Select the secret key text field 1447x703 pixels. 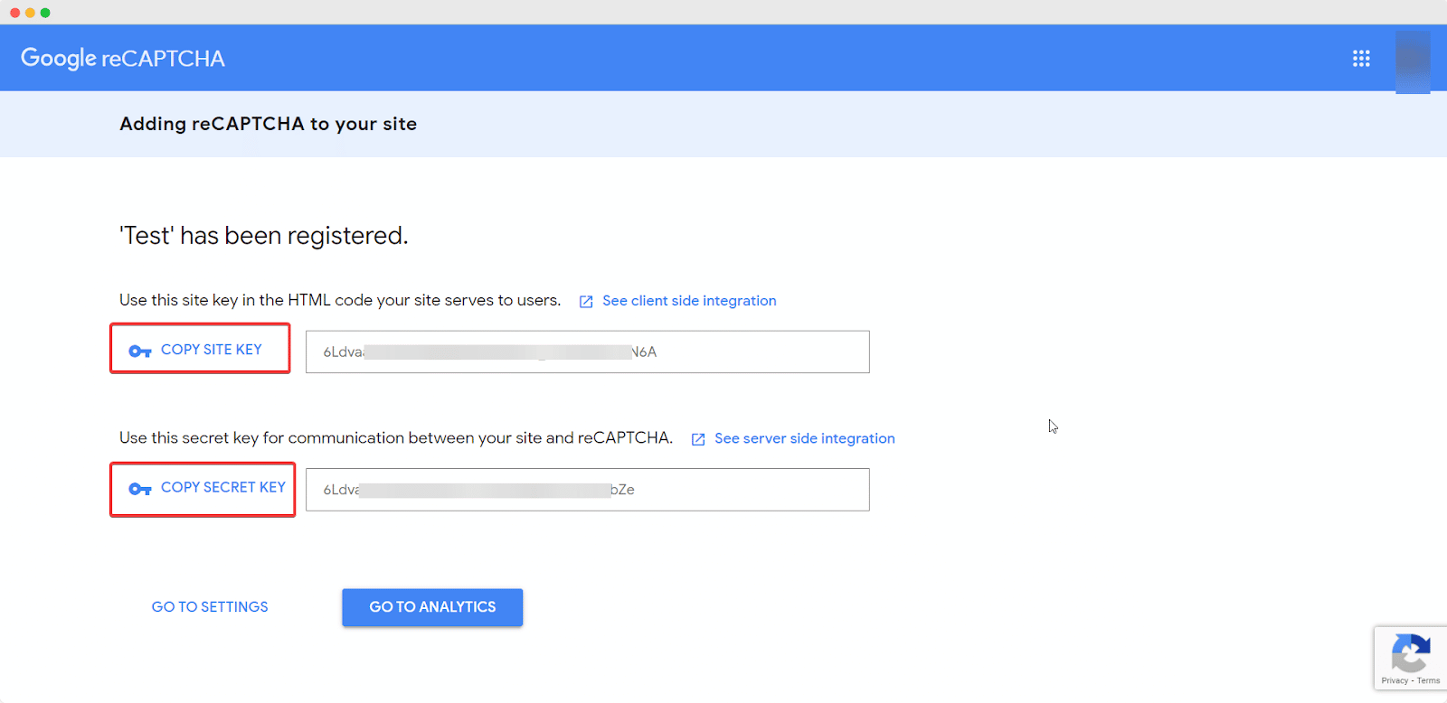click(x=588, y=490)
